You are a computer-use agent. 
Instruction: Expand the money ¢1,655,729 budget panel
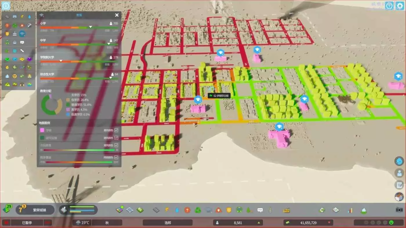point(308,223)
